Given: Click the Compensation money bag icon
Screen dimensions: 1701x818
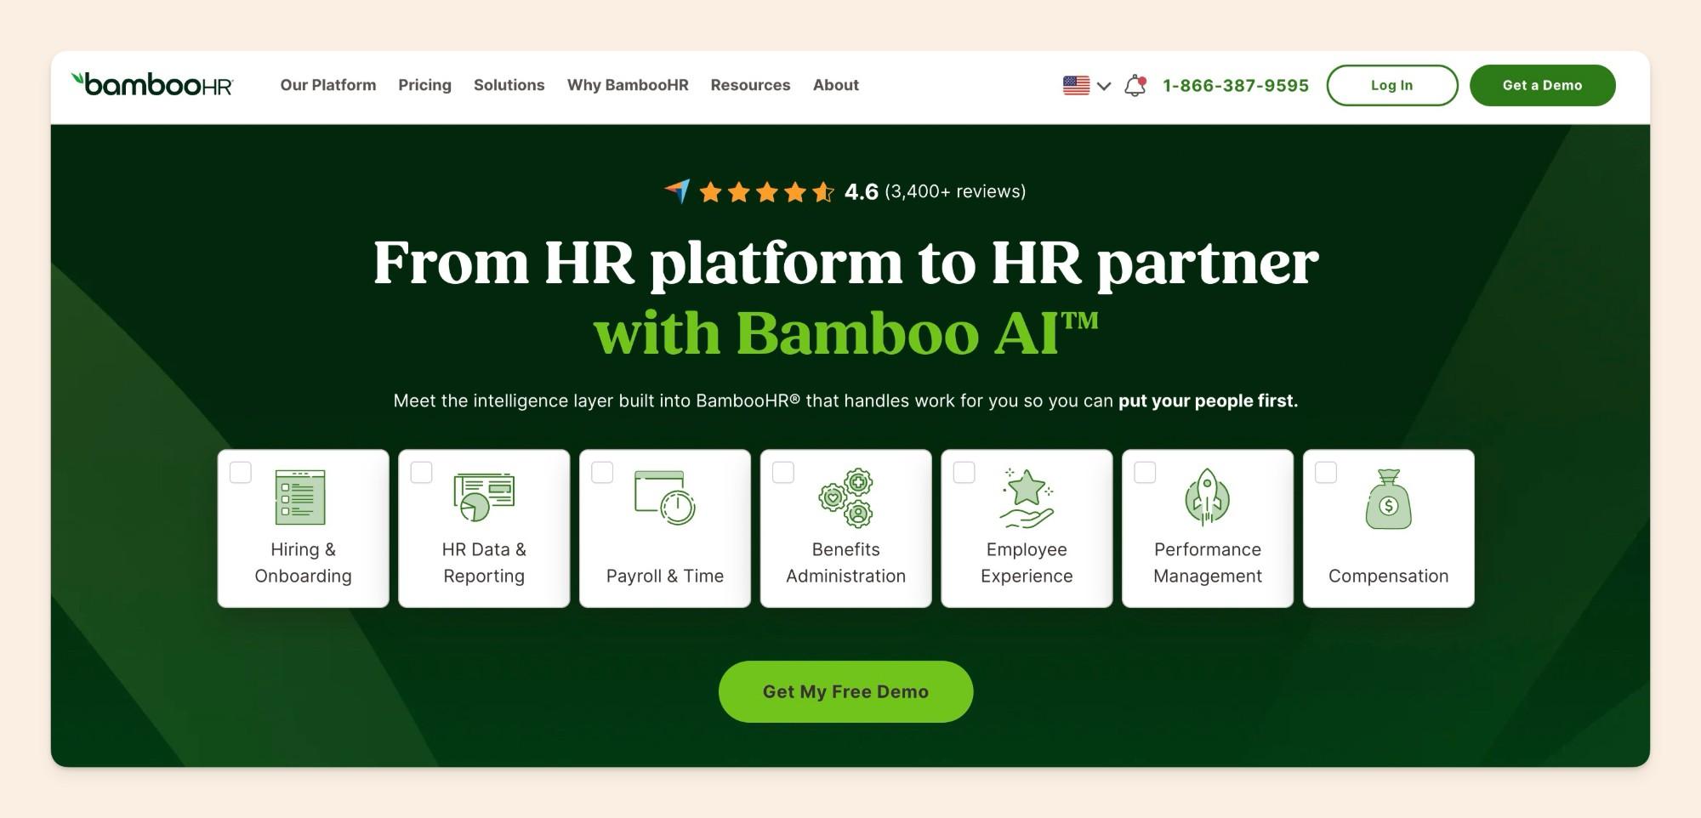Looking at the screenshot, I should pos(1389,499).
